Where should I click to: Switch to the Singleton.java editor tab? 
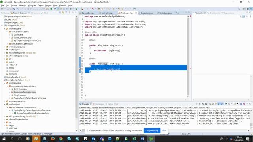point(147,13)
